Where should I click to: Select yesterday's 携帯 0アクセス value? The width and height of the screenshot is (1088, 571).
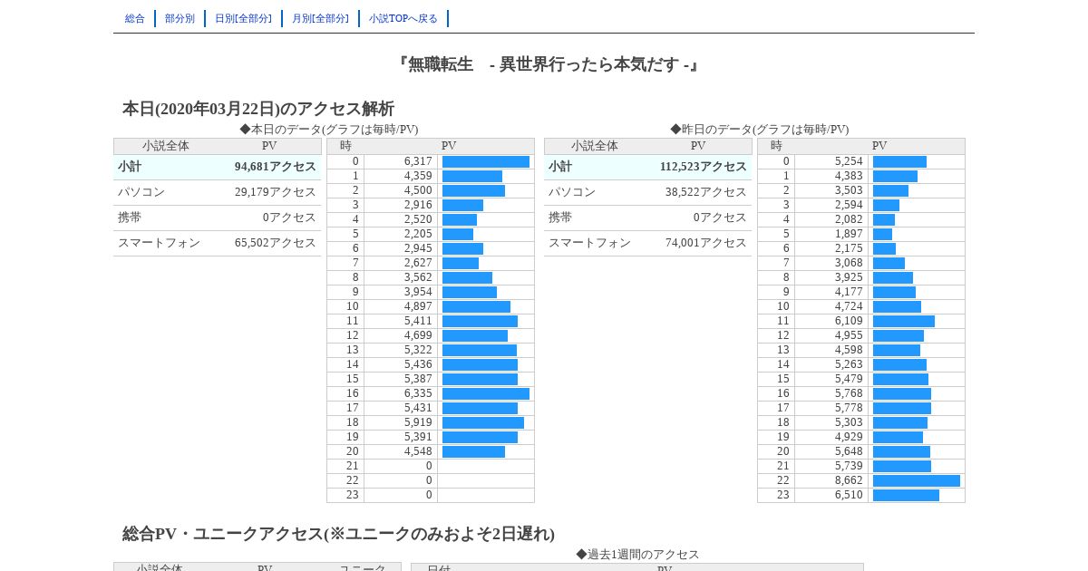click(x=721, y=218)
